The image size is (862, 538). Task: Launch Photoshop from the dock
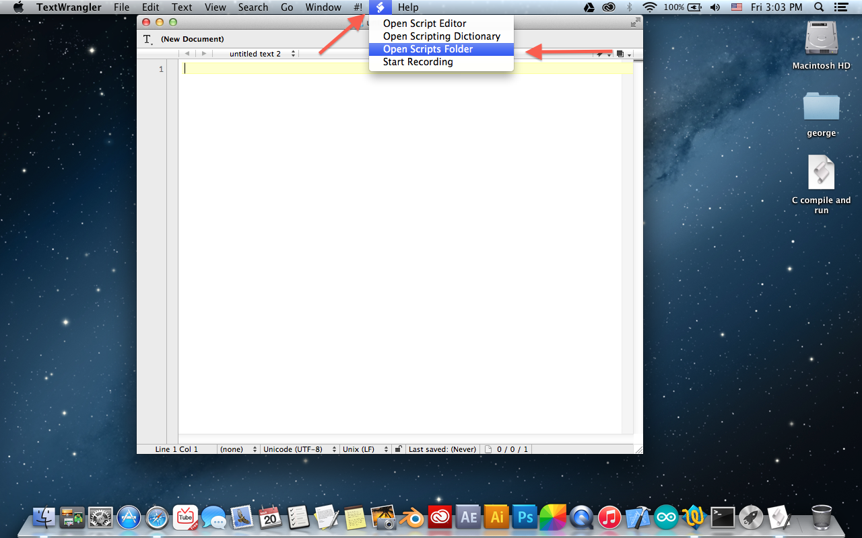pyautogui.click(x=525, y=517)
